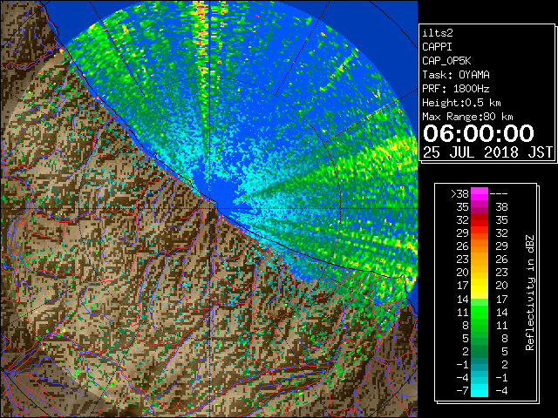Click the vertical "Reflectivity in dBZ" label

(530, 293)
